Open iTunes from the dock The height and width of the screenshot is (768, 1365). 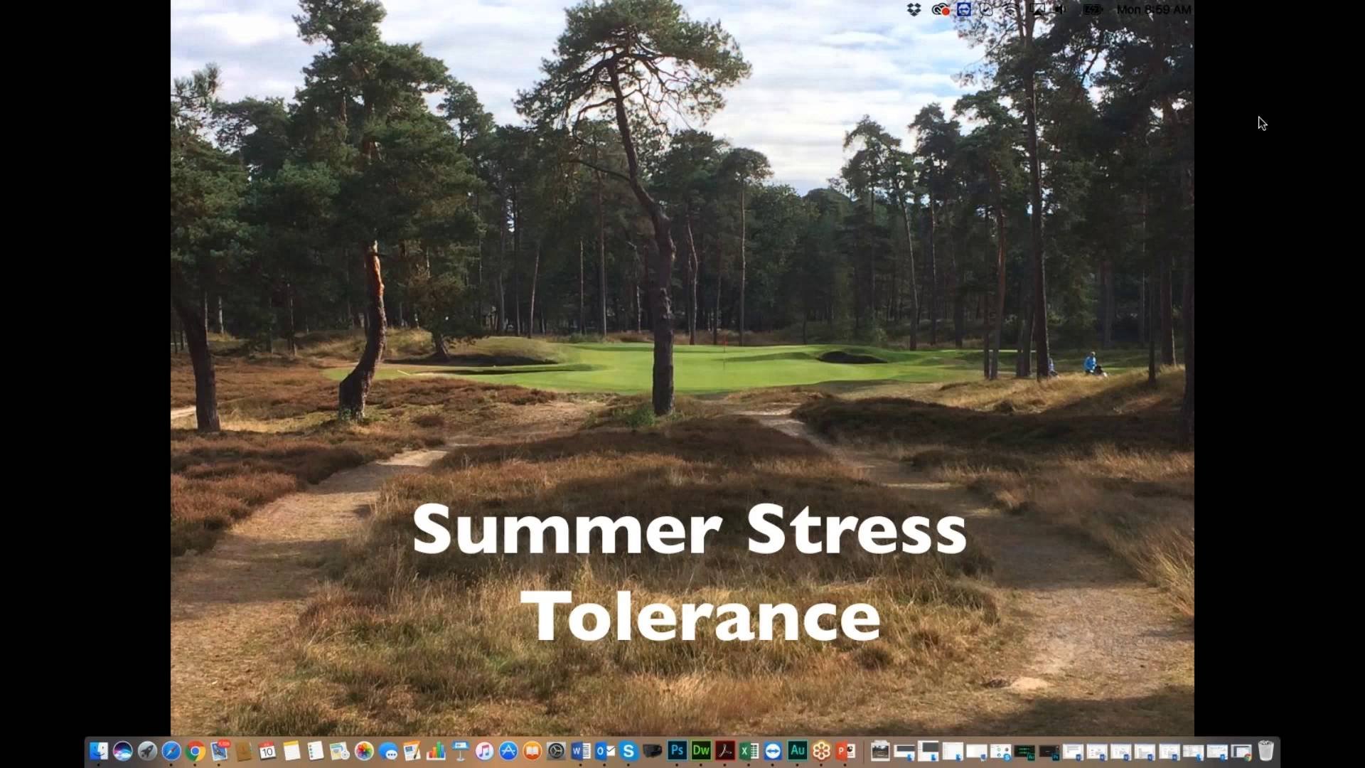[484, 751]
